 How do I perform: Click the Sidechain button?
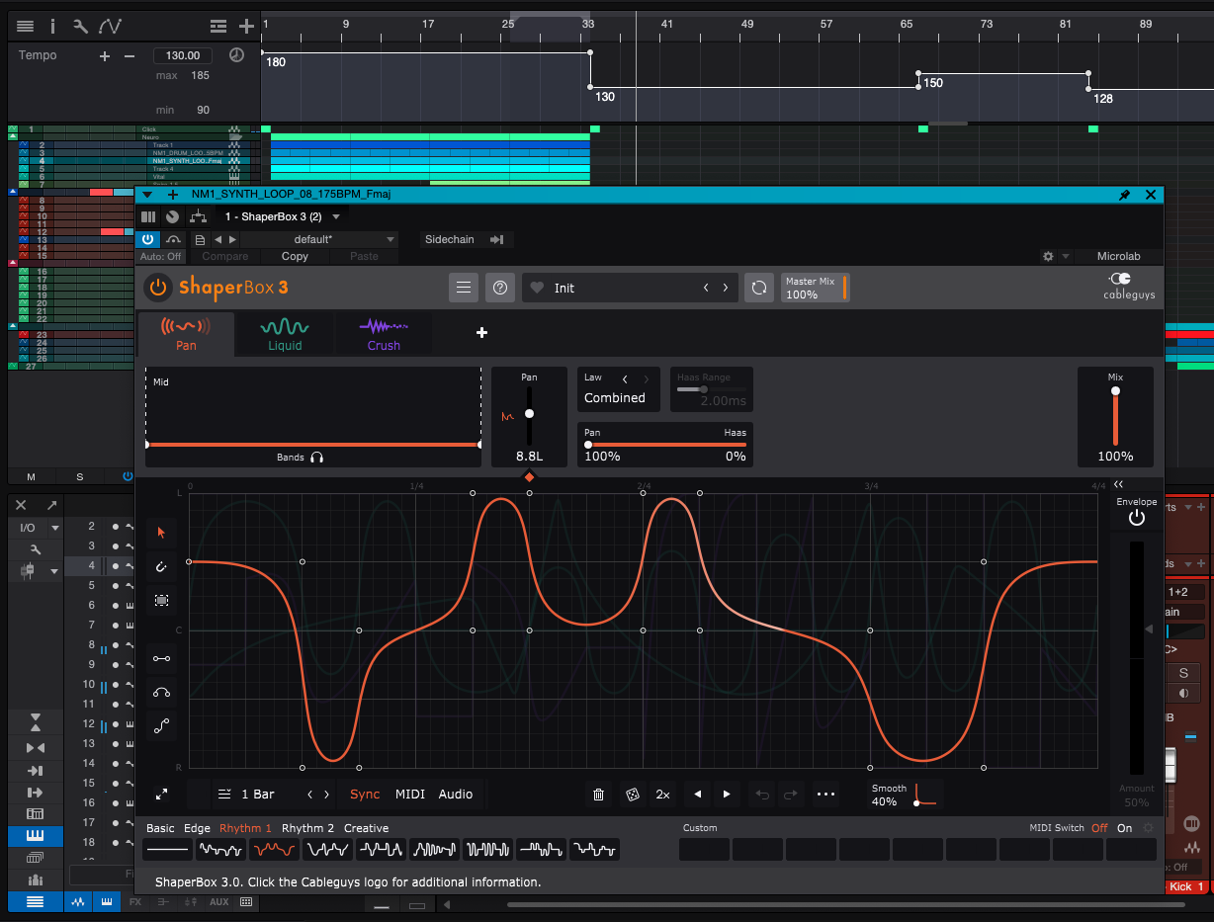pyautogui.click(x=450, y=239)
